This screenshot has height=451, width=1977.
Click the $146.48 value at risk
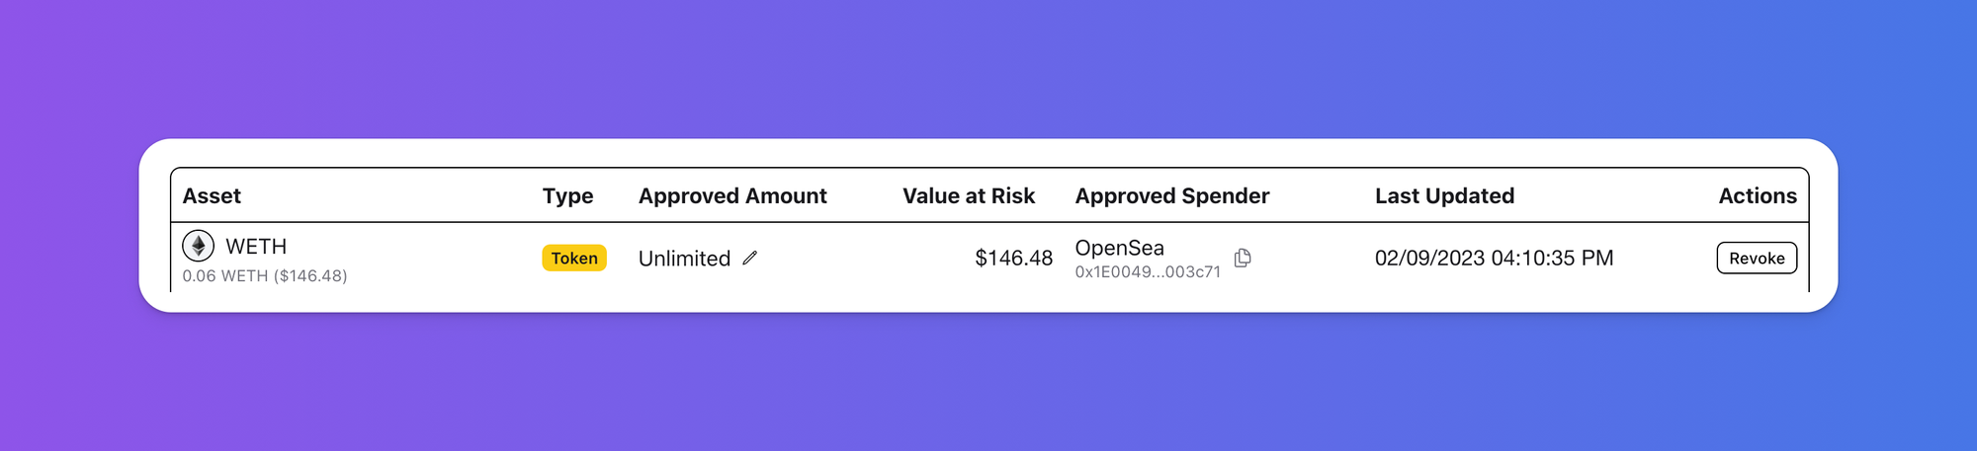coord(1013,258)
